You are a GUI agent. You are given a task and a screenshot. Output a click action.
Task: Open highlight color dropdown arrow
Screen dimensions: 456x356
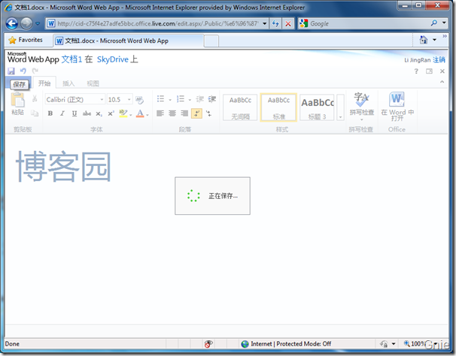pyautogui.click(x=131, y=115)
